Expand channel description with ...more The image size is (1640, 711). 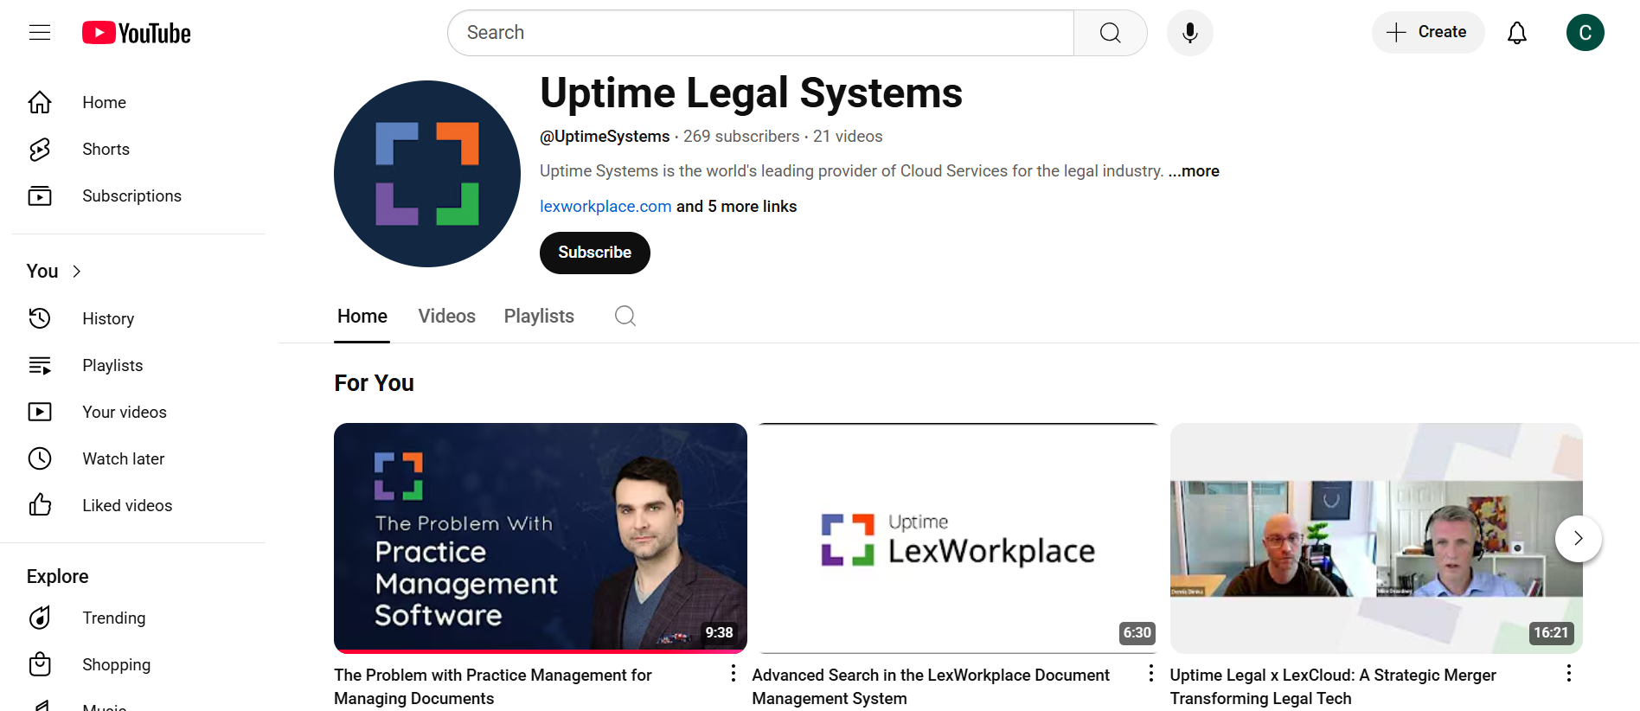click(x=1194, y=171)
